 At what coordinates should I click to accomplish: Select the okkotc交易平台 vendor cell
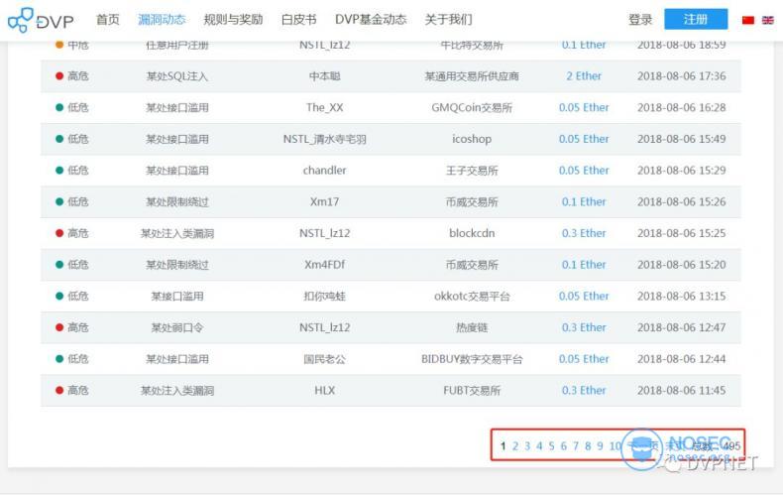click(472, 296)
